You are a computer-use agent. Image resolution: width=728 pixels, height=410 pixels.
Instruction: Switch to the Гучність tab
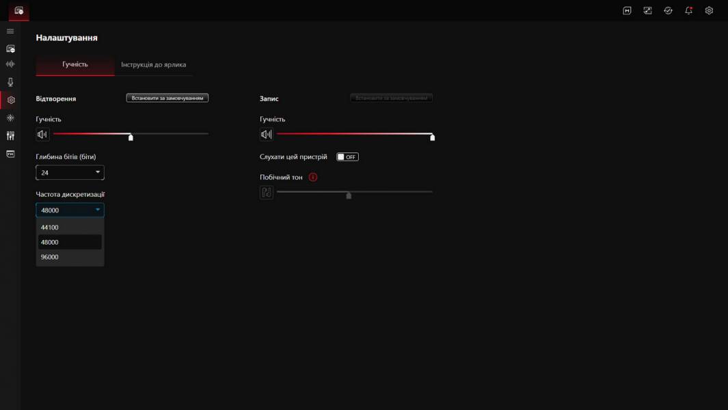point(75,64)
